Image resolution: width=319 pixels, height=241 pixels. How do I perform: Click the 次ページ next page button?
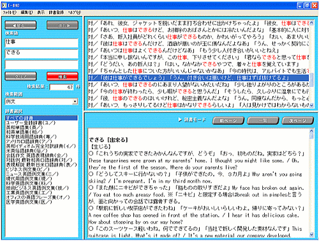298,121
